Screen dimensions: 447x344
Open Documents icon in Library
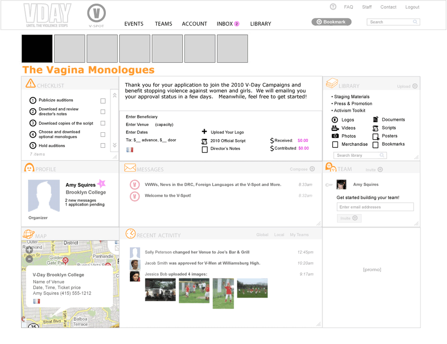[x=376, y=120]
